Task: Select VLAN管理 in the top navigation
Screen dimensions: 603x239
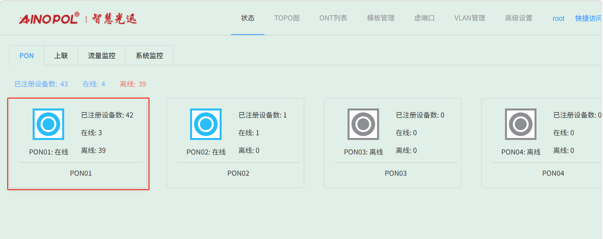Action: point(470,18)
